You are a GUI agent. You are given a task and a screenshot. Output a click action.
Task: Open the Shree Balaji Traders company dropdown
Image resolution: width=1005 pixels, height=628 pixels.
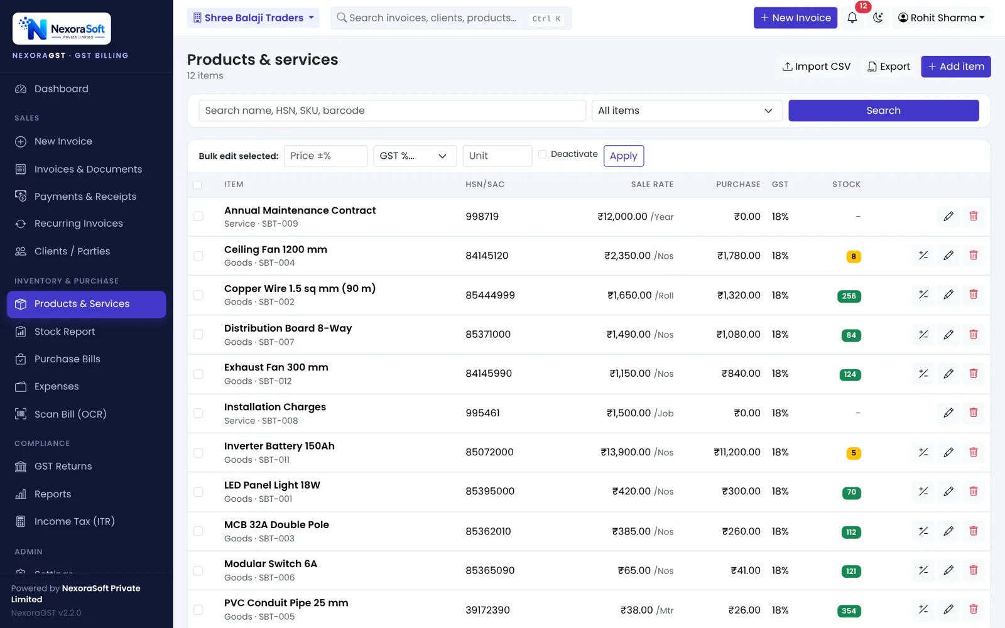(x=253, y=18)
